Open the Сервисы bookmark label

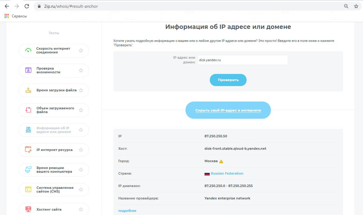click(x=19, y=16)
